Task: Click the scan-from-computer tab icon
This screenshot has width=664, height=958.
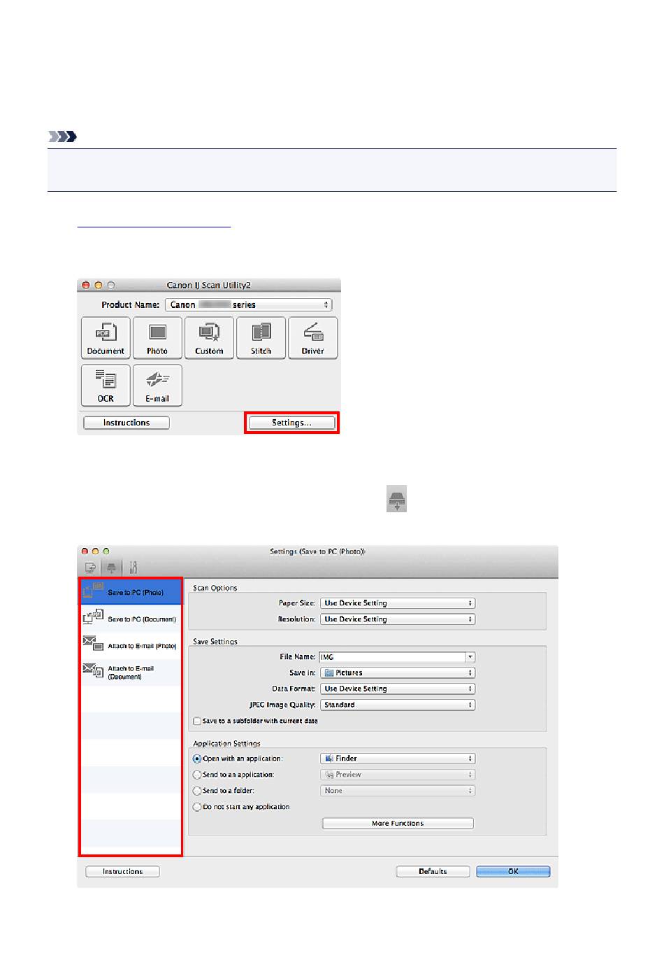Action: click(90, 568)
